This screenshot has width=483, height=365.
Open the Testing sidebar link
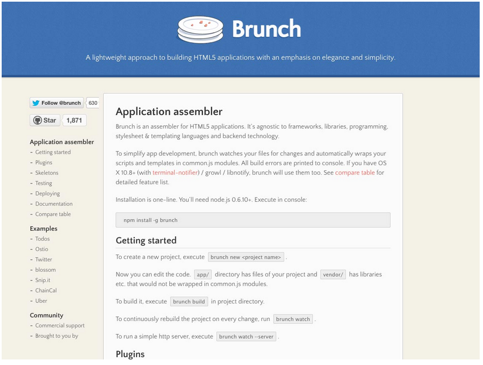[x=44, y=183]
